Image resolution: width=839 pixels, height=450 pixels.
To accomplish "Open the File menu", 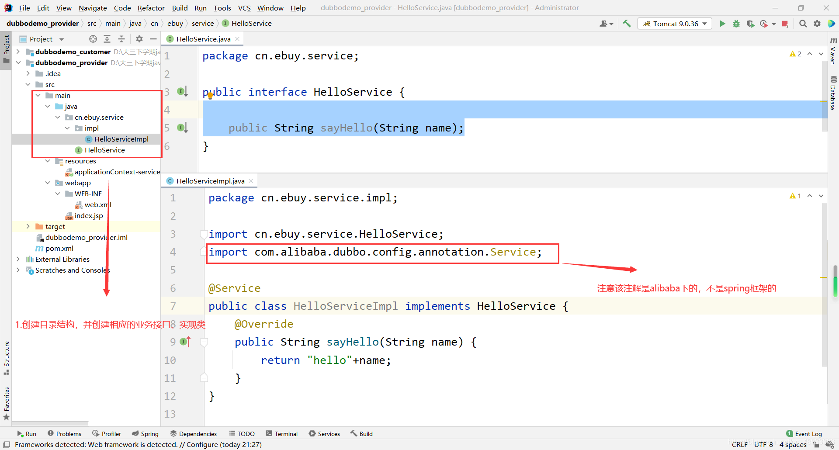I will (24, 8).
